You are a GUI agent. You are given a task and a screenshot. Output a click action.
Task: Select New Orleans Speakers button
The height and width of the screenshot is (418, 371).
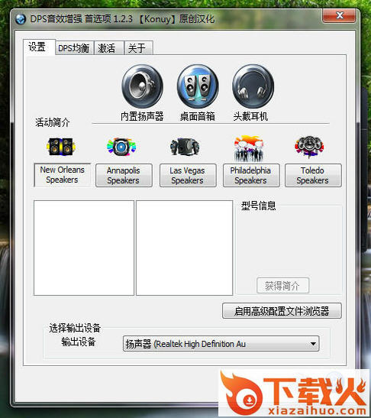pos(63,175)
